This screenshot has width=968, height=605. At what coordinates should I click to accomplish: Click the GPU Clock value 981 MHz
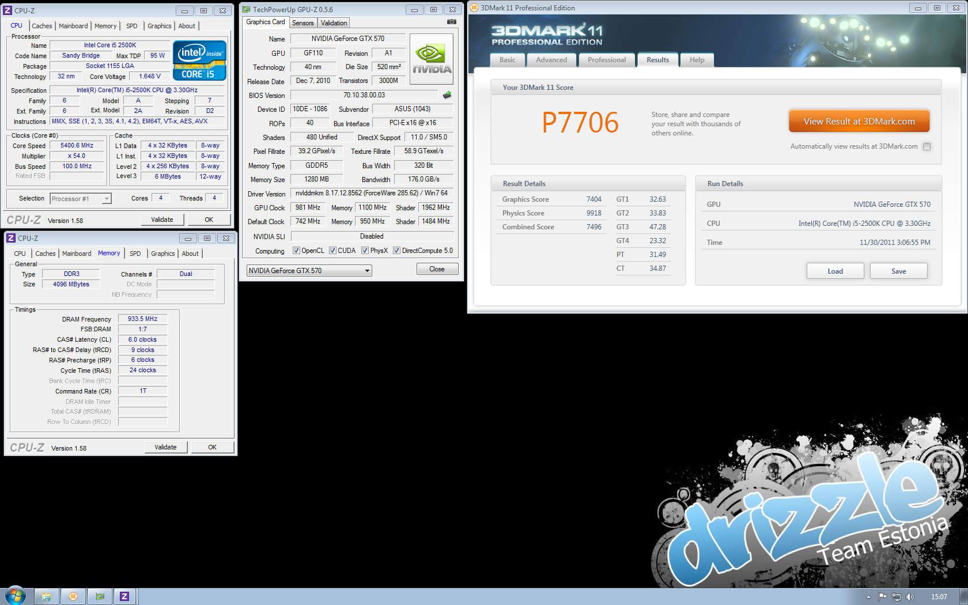[308, 207]
